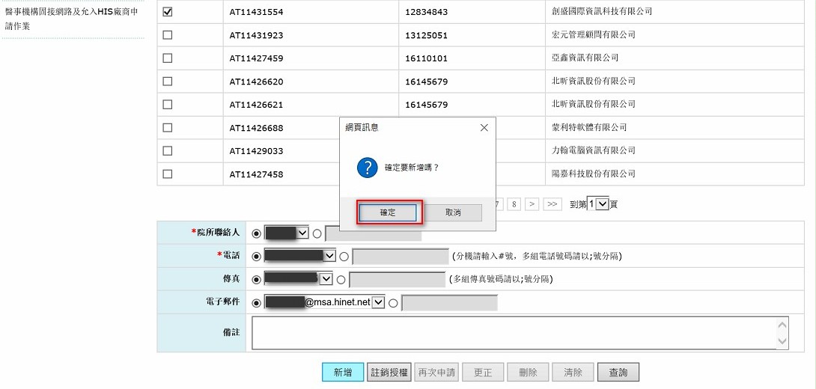The height and width of the screenshot is (389, 816).
Task: Check the row AT11431923 checkbox
Action: pos(168,35)
